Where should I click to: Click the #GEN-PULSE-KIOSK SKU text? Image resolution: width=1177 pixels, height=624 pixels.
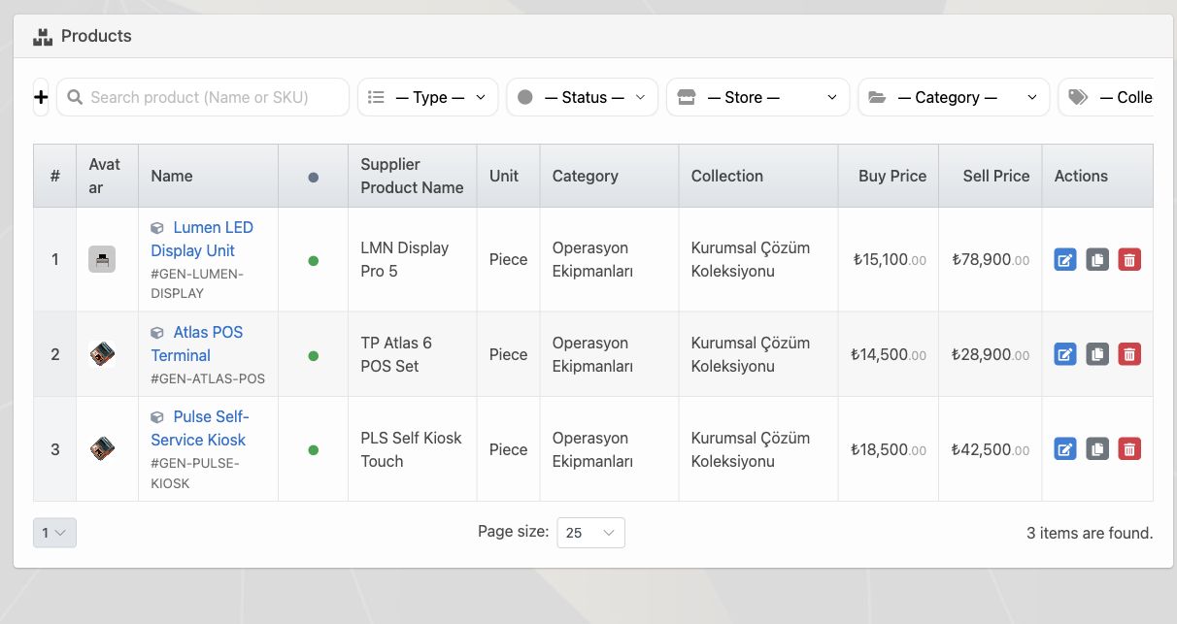(195, 473)
